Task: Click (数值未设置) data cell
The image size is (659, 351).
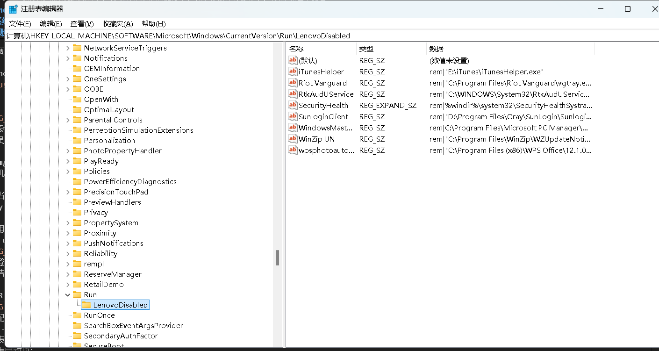Action: coord(449,60)
